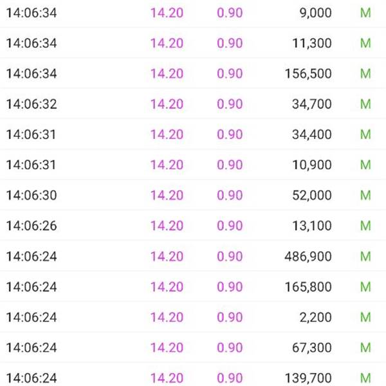Viewport: 386px width, 386px height.
Task: Click the green M marker beside 486,900
Action: 365,257
